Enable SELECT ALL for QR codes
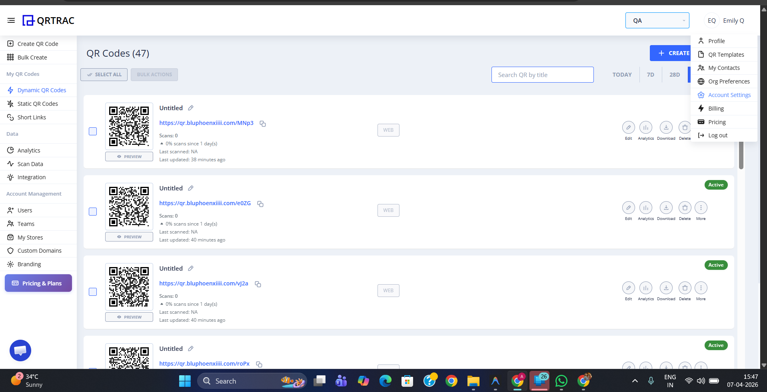Image resolution: width=767 pixels, height=392 pixels. tap(104, 75)
